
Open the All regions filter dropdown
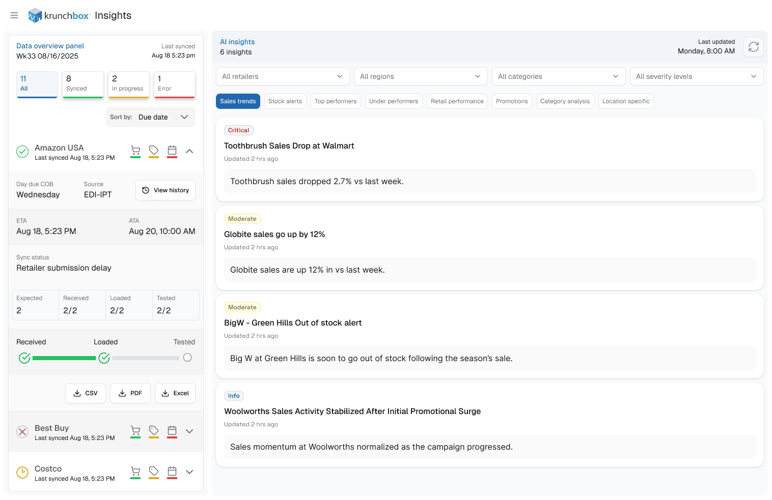[x=421, y=76]
